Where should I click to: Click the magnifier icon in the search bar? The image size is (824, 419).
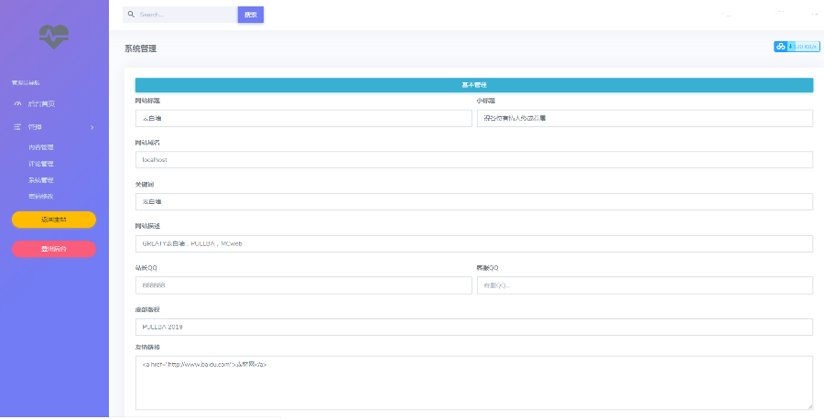pos(132,15)
